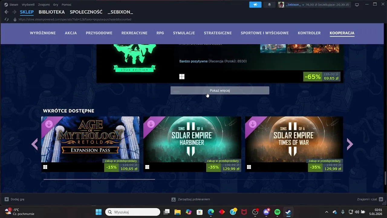
Task: Click the Windows icon on Age of Mythology card
Action: click(45, 167)
